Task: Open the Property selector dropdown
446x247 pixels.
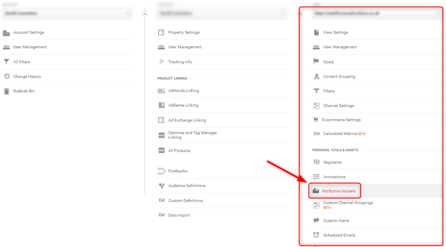Action: (222, 13)
